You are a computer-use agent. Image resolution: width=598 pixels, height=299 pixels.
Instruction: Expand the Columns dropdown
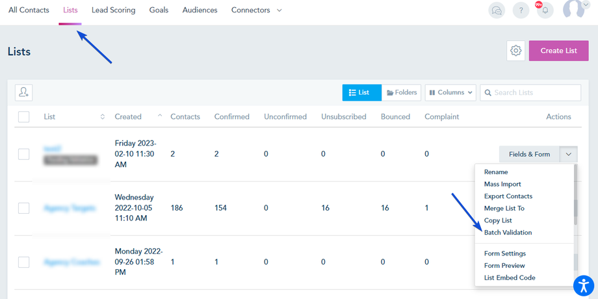tap(450, 92)
